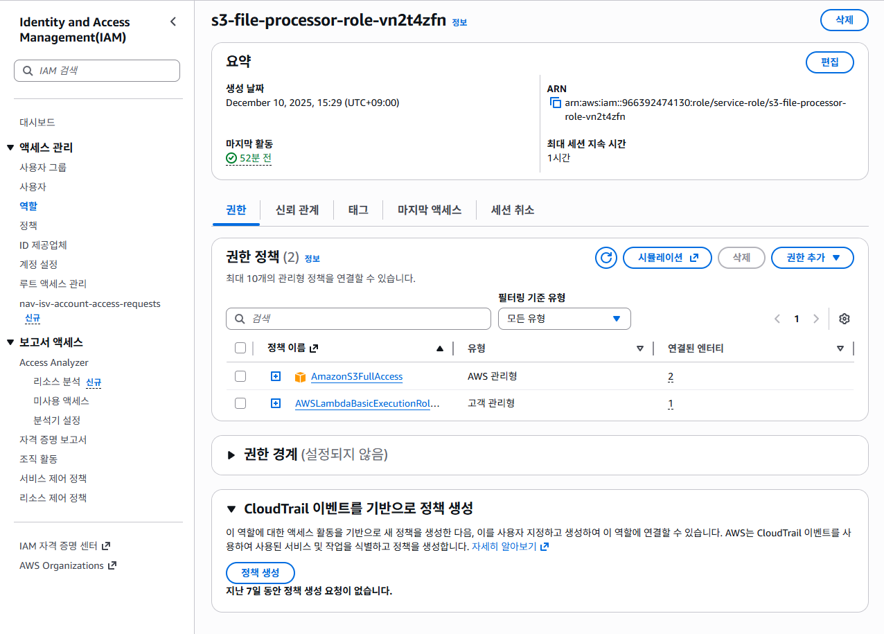
Task: Click attached entities count 2
Action: click(x=671, y=377)
